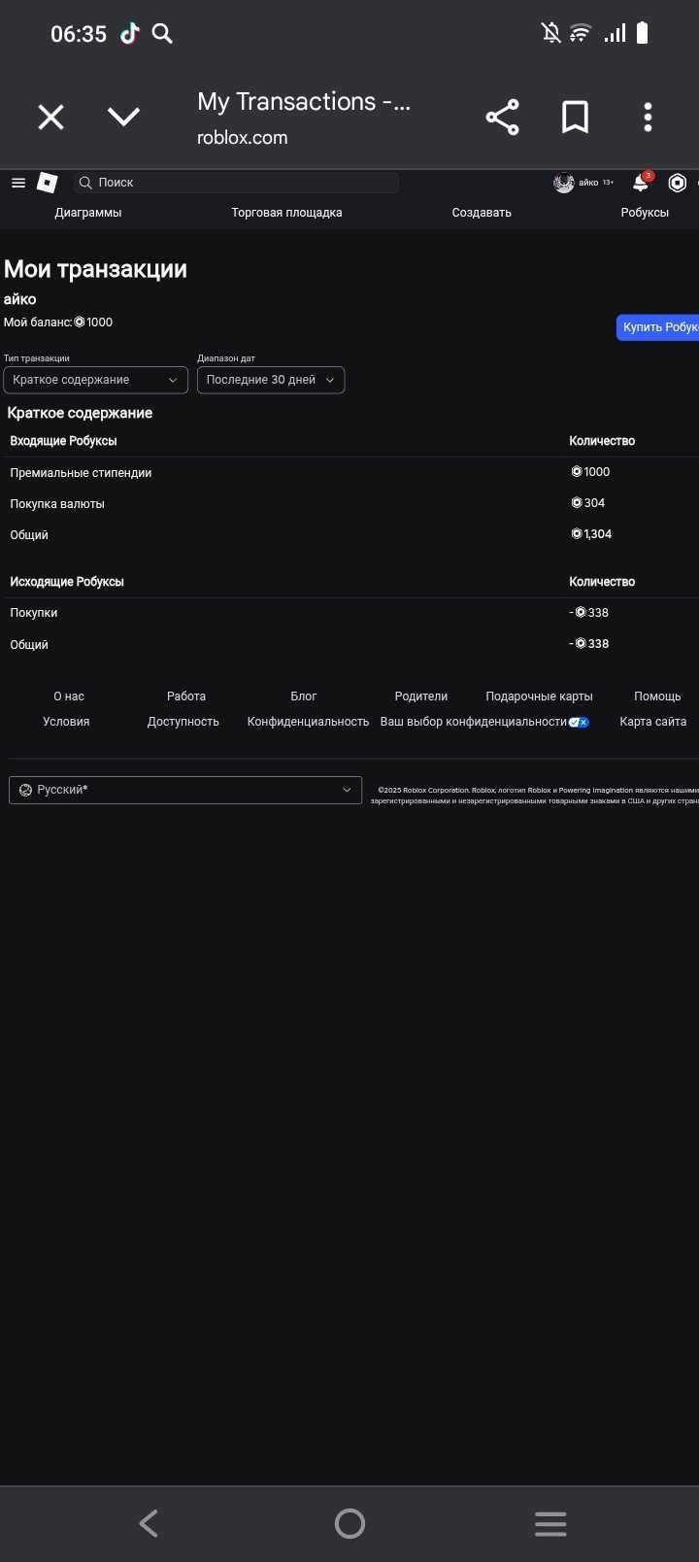Go to the Торговая площадка tab
This screenshot has width=699, height=1562.
286,213
